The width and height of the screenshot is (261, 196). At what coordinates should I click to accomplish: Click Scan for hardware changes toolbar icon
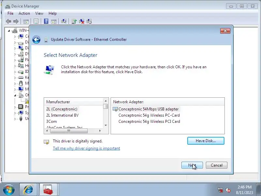pos(64,21)
